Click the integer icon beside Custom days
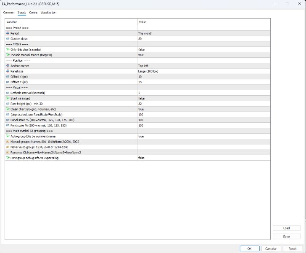This screenshot has height=253, width=306. 8,38
